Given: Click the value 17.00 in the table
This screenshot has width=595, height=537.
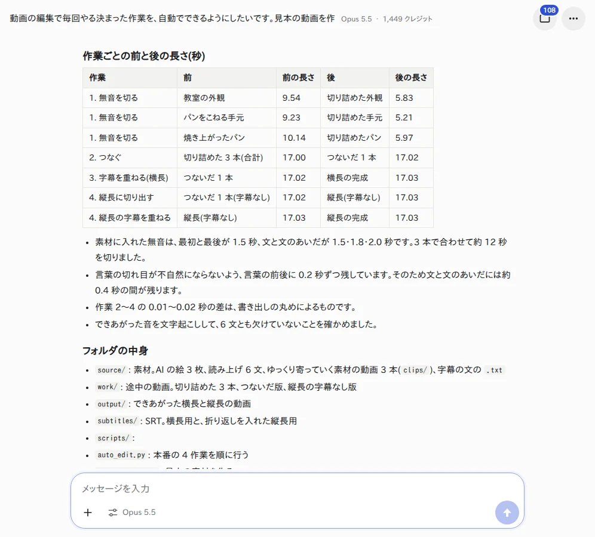Looking at the screenshot, I should pyautogui.click(x=294, y=158).
